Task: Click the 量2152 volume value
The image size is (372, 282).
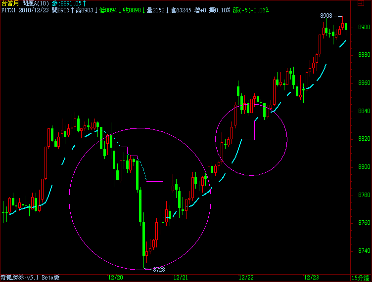Action: [x=158, y=10]
